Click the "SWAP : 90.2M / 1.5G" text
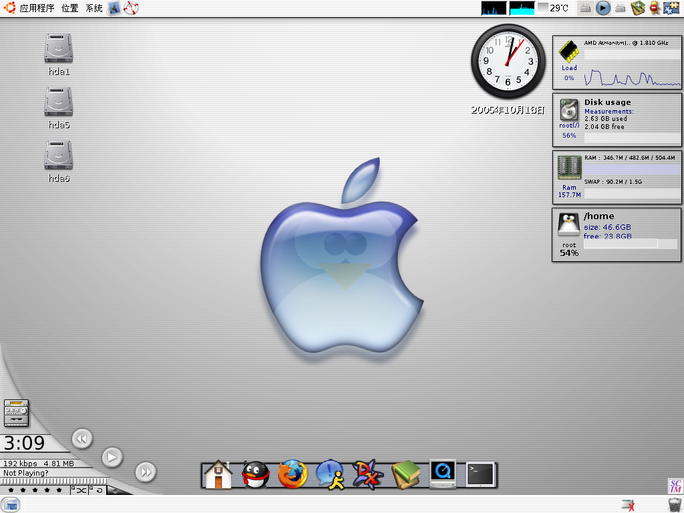684x513 pixels. pyautogui.click(x=613, y=182)
